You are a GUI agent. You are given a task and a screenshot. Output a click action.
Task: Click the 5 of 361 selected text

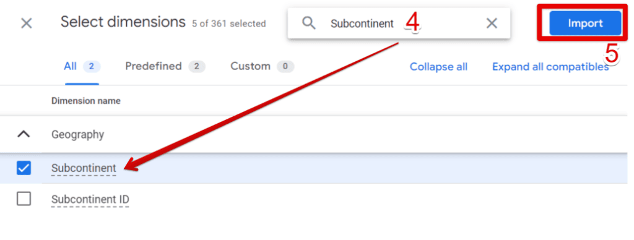[x=229, y=24]
